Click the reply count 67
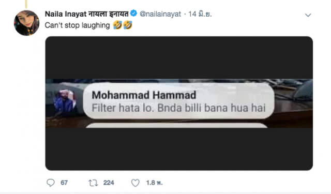Image resolution: width=331 pixels, height=194 pixels. pos(64,183)
